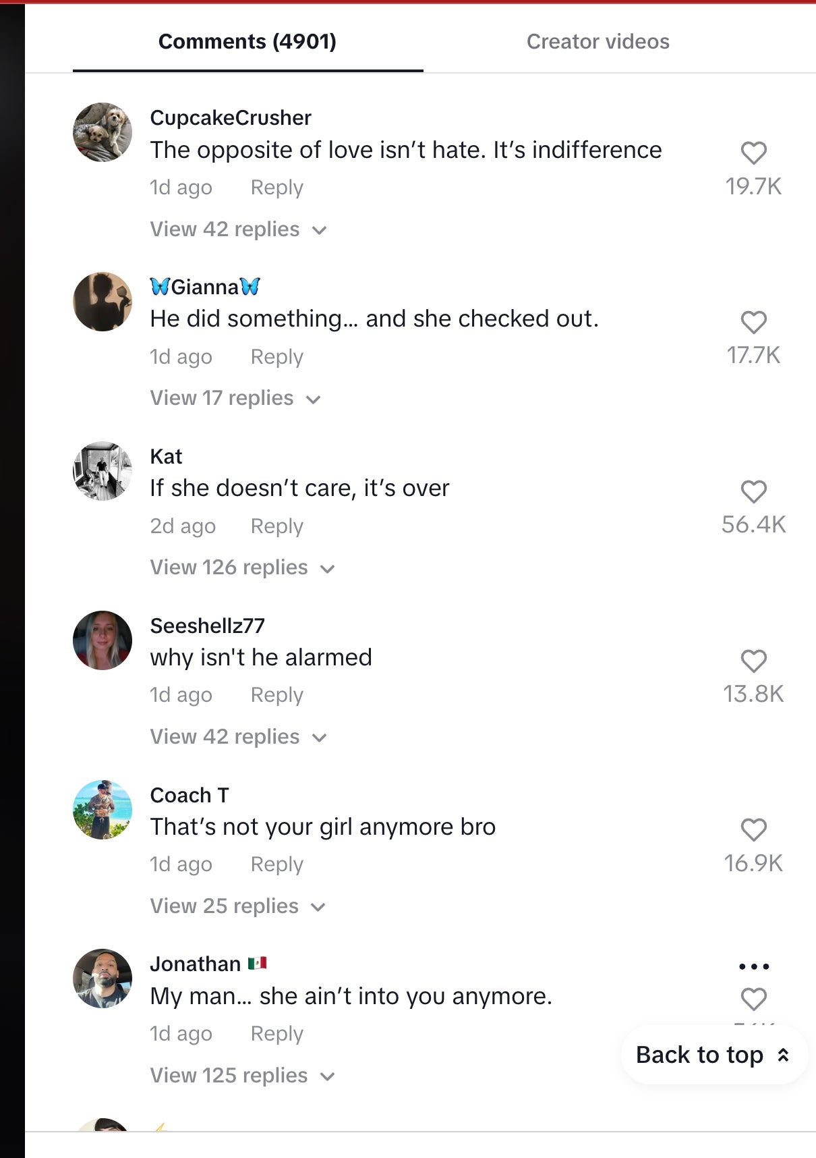This screenshot has height=1158, width=816.
Task: Like CupcakeCrusher's comment with the heart
Action: [753, 153]
